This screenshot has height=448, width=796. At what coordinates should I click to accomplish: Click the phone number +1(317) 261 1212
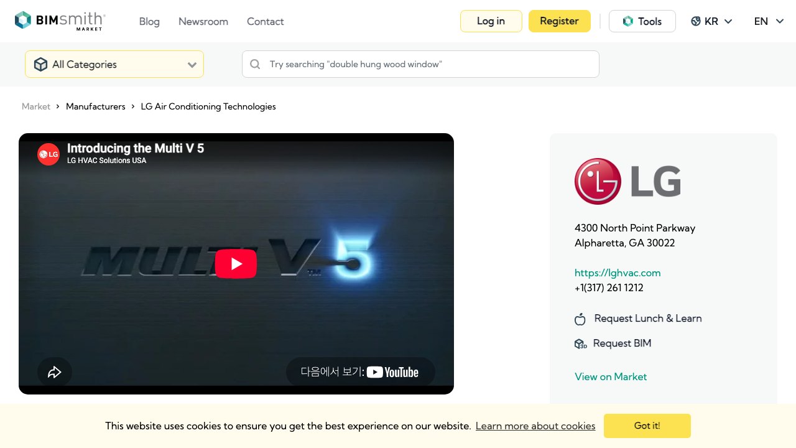pyautogui.click(x=609, y=287)
